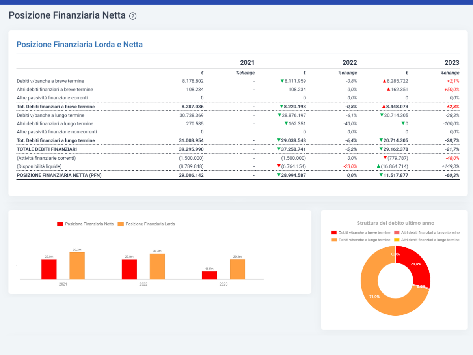Click the value 31.008.954
The image size is (473, 355).
[x=192, y=140]
